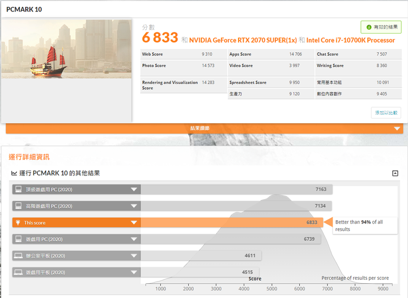Expand the 辦公室平板 (2020) dropdown arrow

134,256
